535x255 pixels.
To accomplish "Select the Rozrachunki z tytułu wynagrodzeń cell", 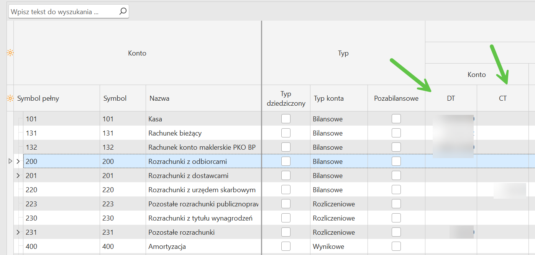I will pyautogui.click(x=200, y=218).
